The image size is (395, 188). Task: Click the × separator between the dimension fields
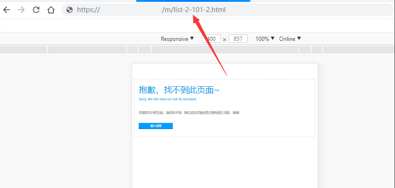[x=224, y=39]
